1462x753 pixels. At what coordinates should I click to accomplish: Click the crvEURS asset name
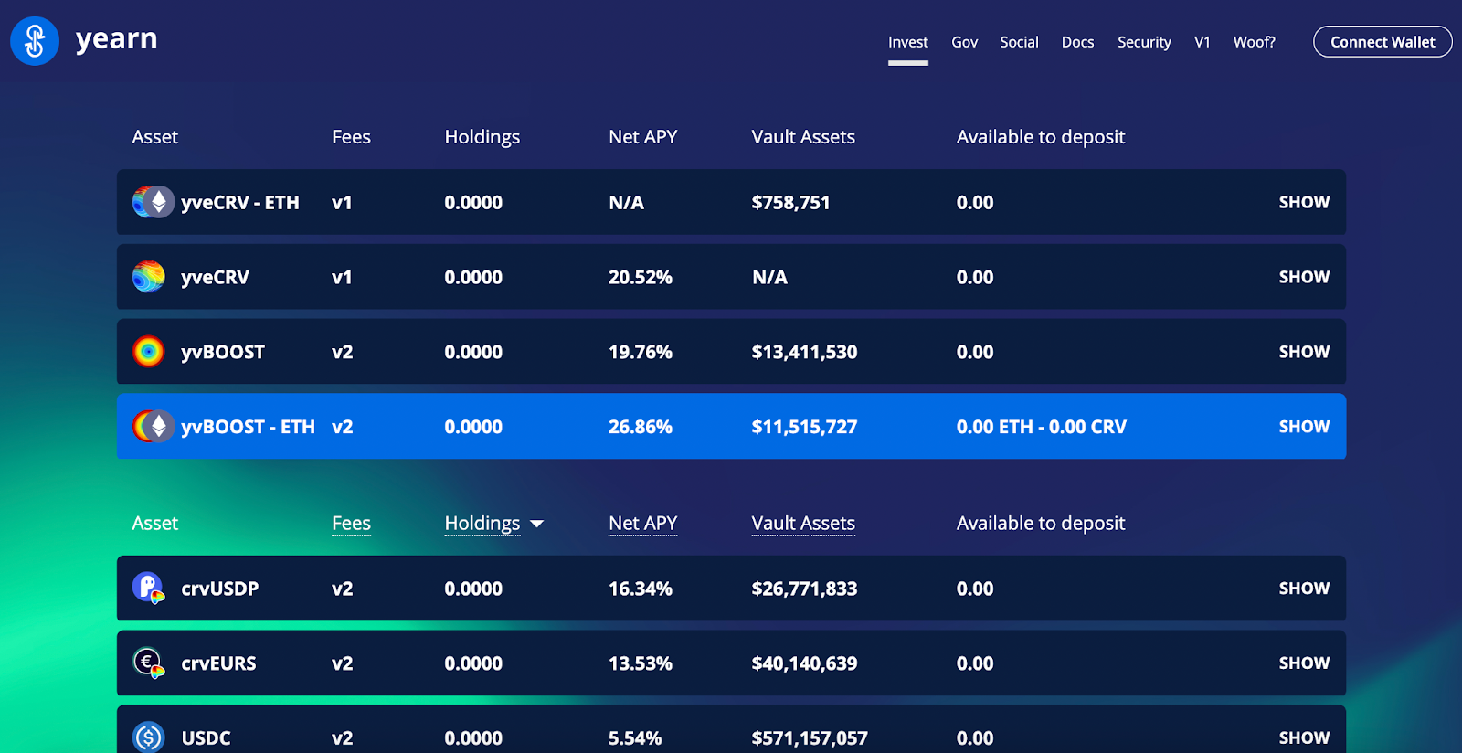[x=218, y=663]
